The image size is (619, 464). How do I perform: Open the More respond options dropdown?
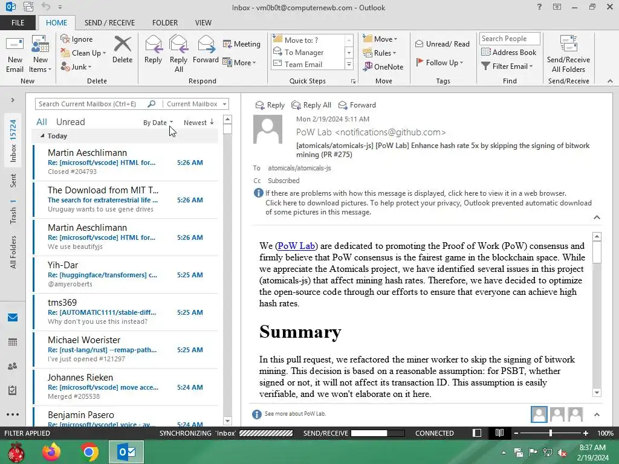pos(239,62)
